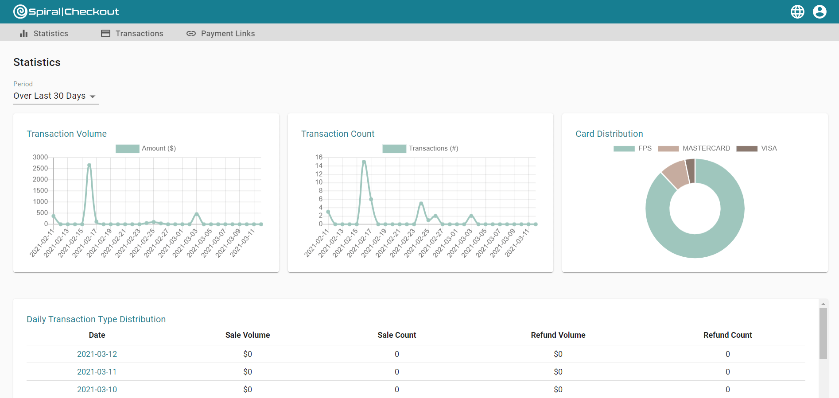Click the Daily Transaction Type Distribution heading
839x398 pixels.
96,319
